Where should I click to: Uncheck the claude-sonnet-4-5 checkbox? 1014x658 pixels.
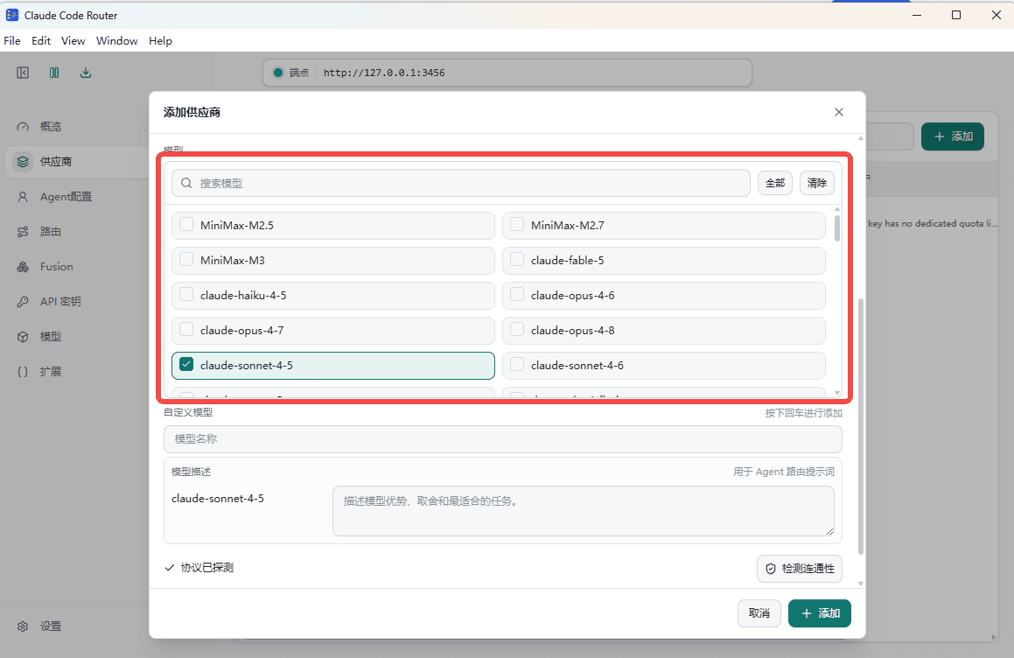(x=186, y=364)
